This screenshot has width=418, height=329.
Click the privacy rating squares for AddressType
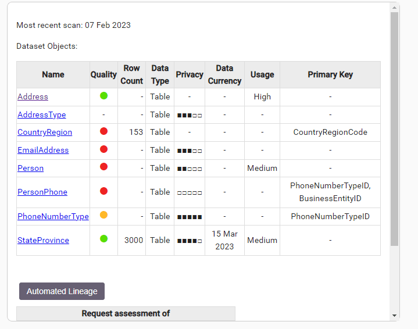190,116
